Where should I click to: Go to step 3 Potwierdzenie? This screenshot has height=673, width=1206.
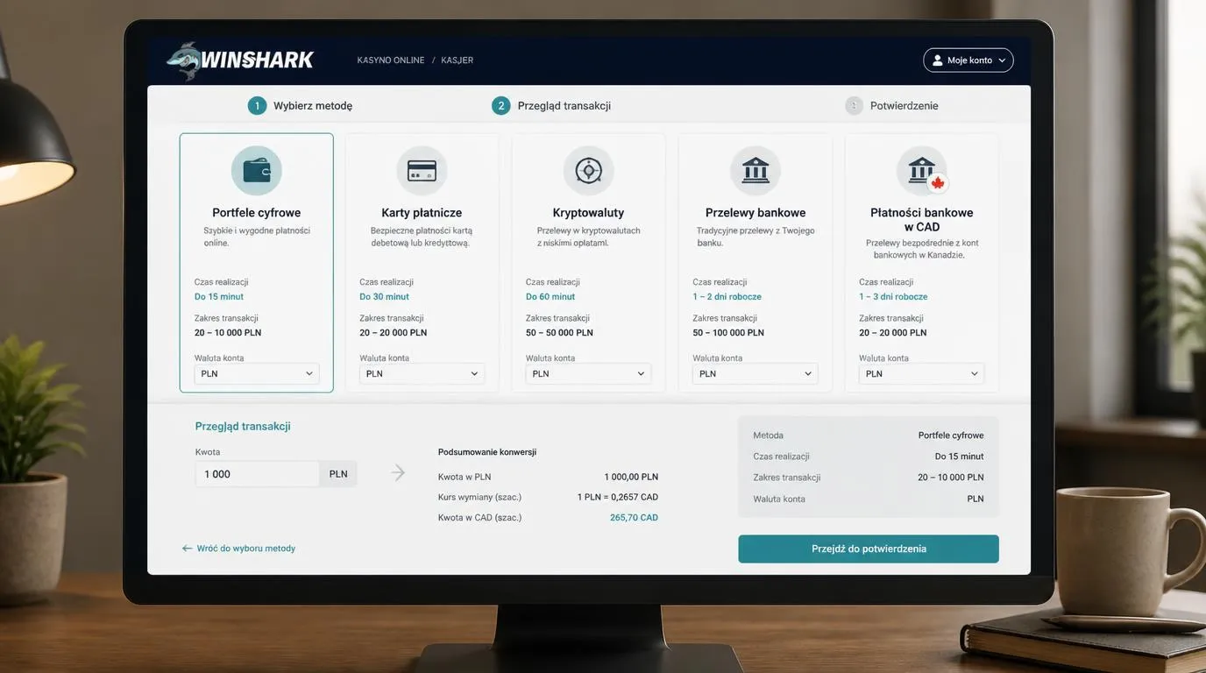coord(892,106)
